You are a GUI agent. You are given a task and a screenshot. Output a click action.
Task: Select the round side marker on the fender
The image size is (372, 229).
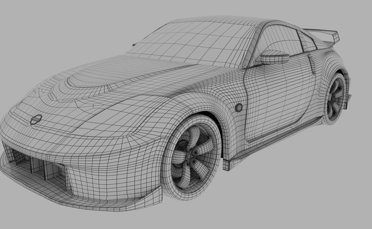tap(238, 107)
